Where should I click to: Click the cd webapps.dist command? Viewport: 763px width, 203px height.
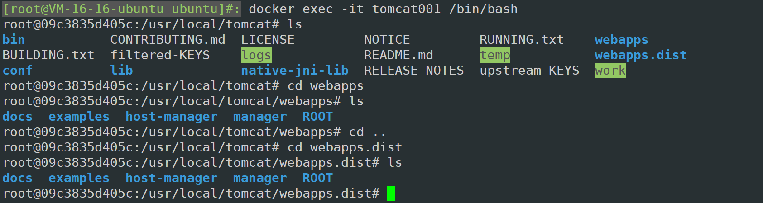[345, 147]
